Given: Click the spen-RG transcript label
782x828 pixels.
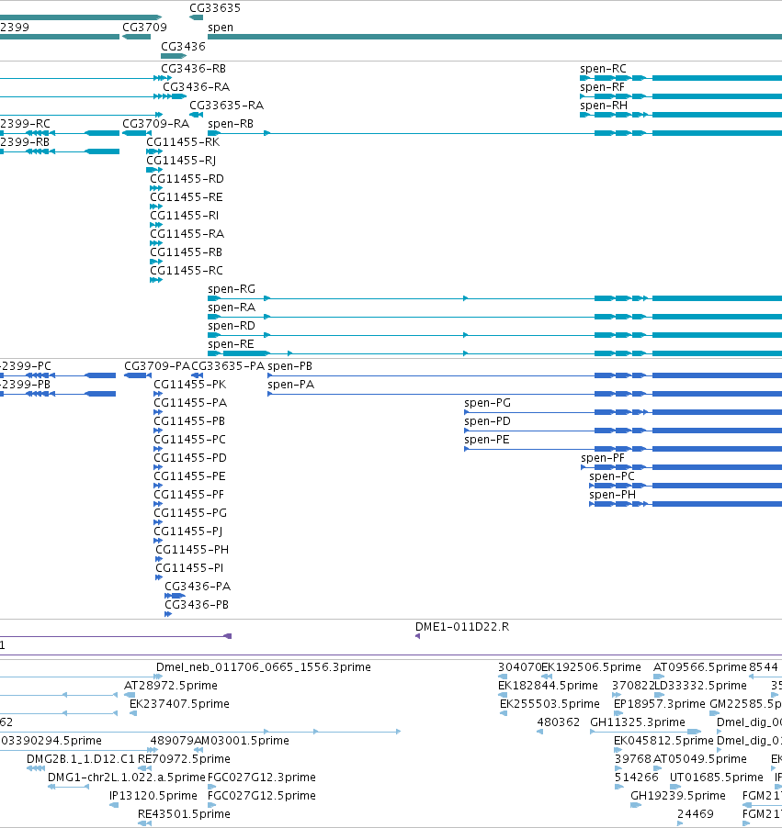Looking at the screenshot, I should 232,289.
